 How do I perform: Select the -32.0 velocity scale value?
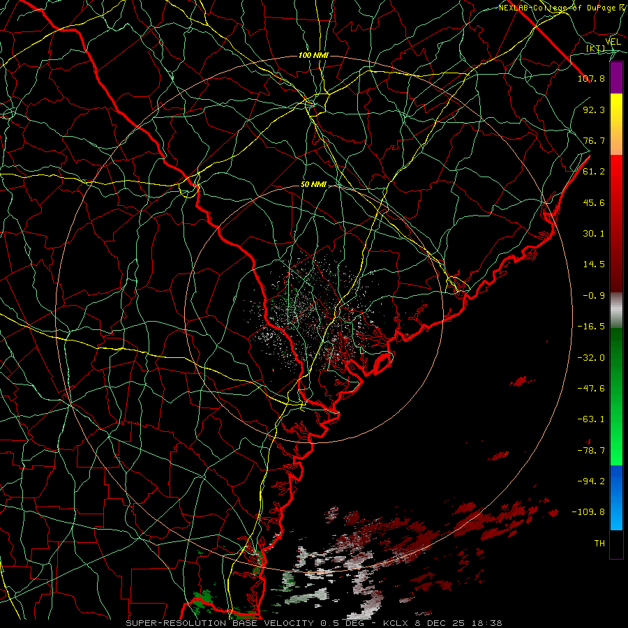[x=591, y=358]
